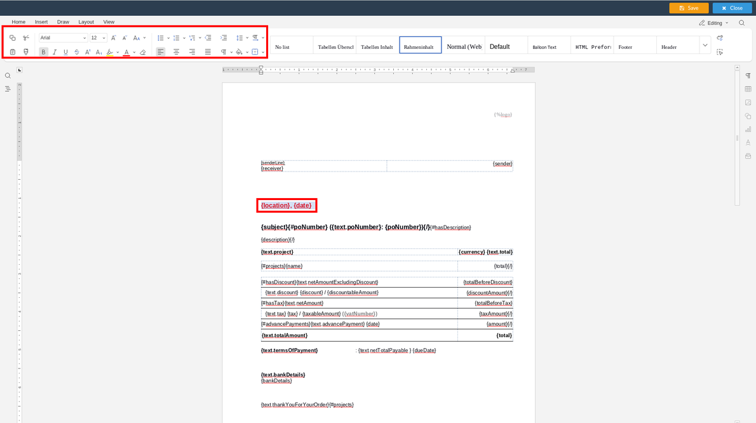Viewport: 756px width, 423px height.
Task: Decrease the paragraph indent
Action: [x=208, y=37]
